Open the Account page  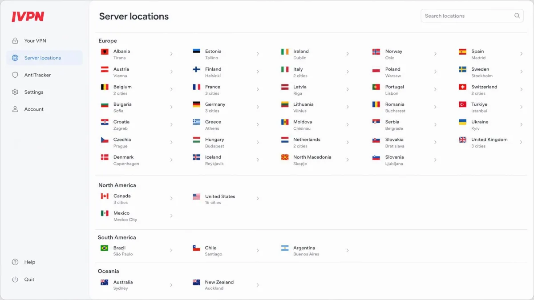pyautogui.click(x=44, y=109)
